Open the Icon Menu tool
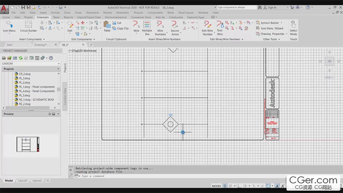The height and width of the screenshot is (193, 343). click(x=9, y=26)
